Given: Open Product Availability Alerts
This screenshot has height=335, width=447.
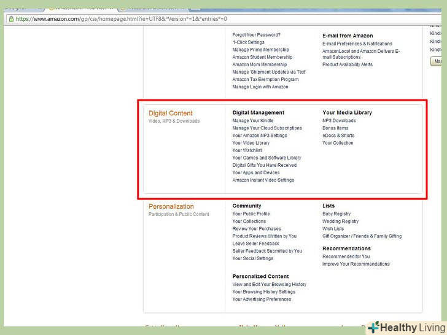Looking at the screenshot, I should click(x=348, y=64).
